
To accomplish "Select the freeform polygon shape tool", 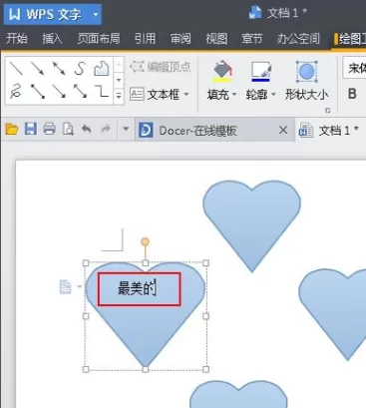I will pos(102,68).
